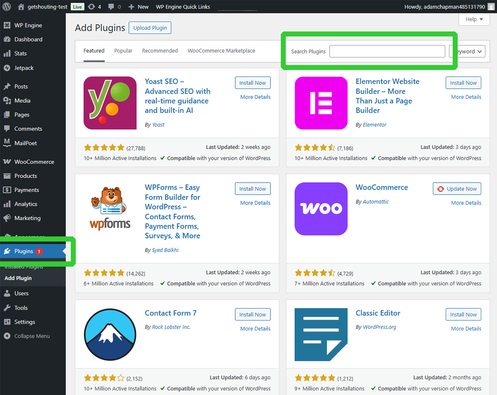This screenshot has width=497, height=395.
Task: Select Jetpack in the sidebar
Action: [x=22, y=67]
